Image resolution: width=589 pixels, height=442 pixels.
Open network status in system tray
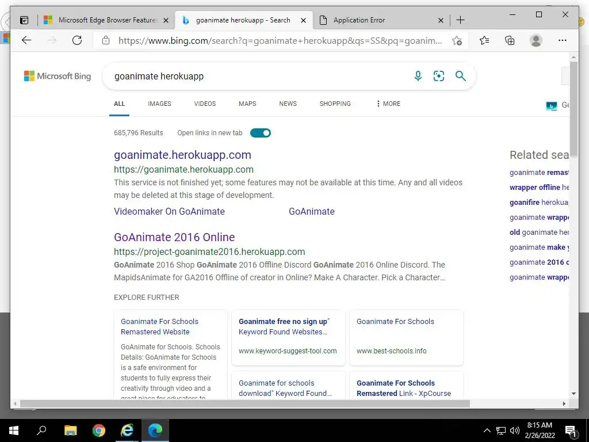pos(501,430)
